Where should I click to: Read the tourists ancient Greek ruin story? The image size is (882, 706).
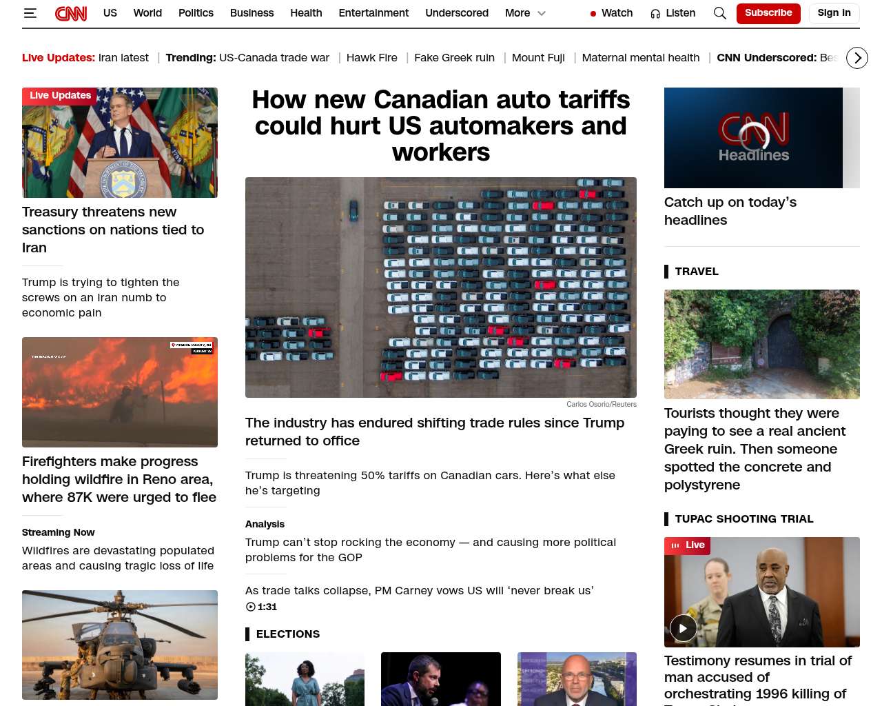755,449
